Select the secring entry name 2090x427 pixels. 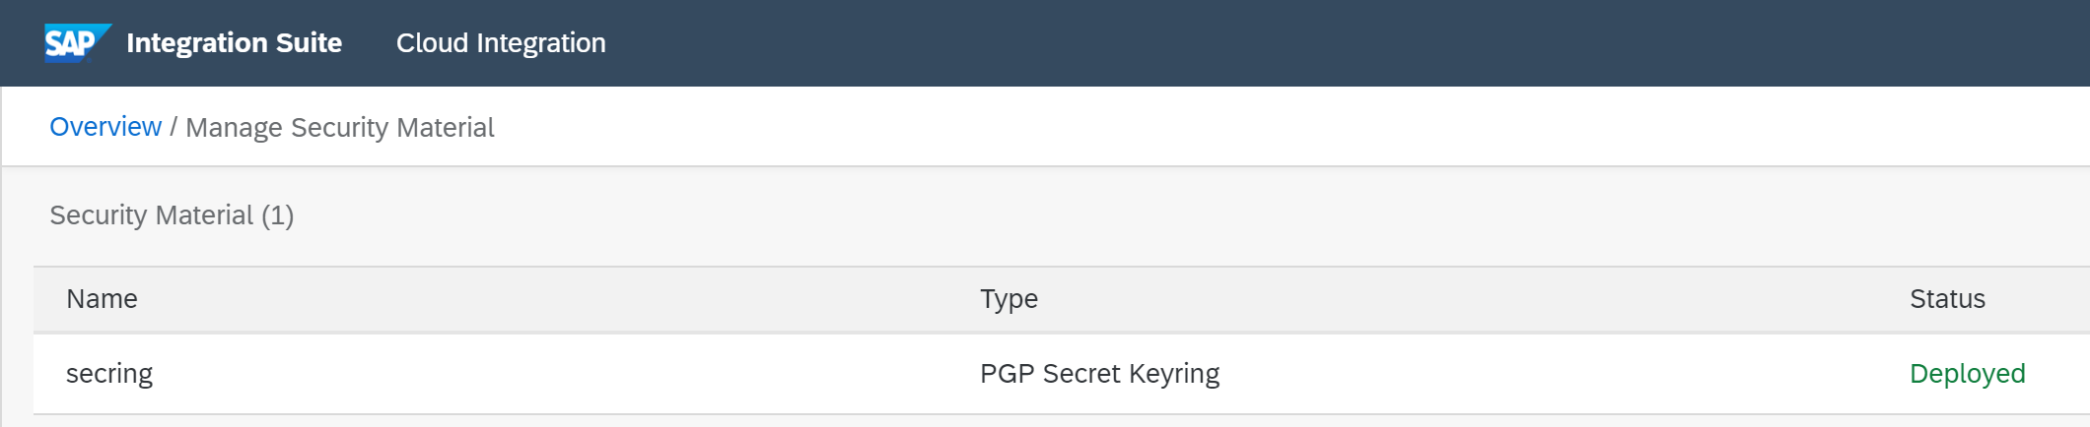click(x=109, y=374)
